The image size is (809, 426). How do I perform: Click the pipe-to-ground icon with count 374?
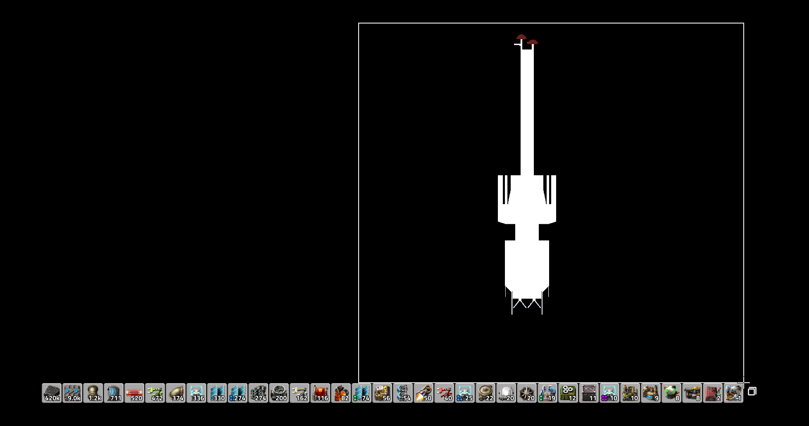click(176, 393)
